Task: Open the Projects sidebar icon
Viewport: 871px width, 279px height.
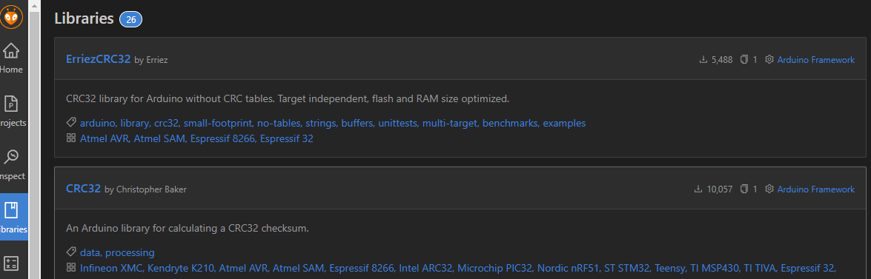Action: tap(11, 104)
